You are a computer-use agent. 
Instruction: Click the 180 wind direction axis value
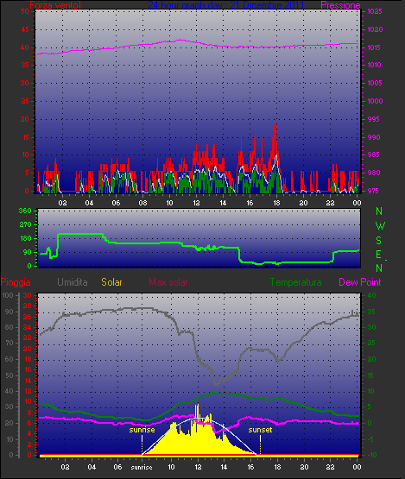click(x=25, y=238)
